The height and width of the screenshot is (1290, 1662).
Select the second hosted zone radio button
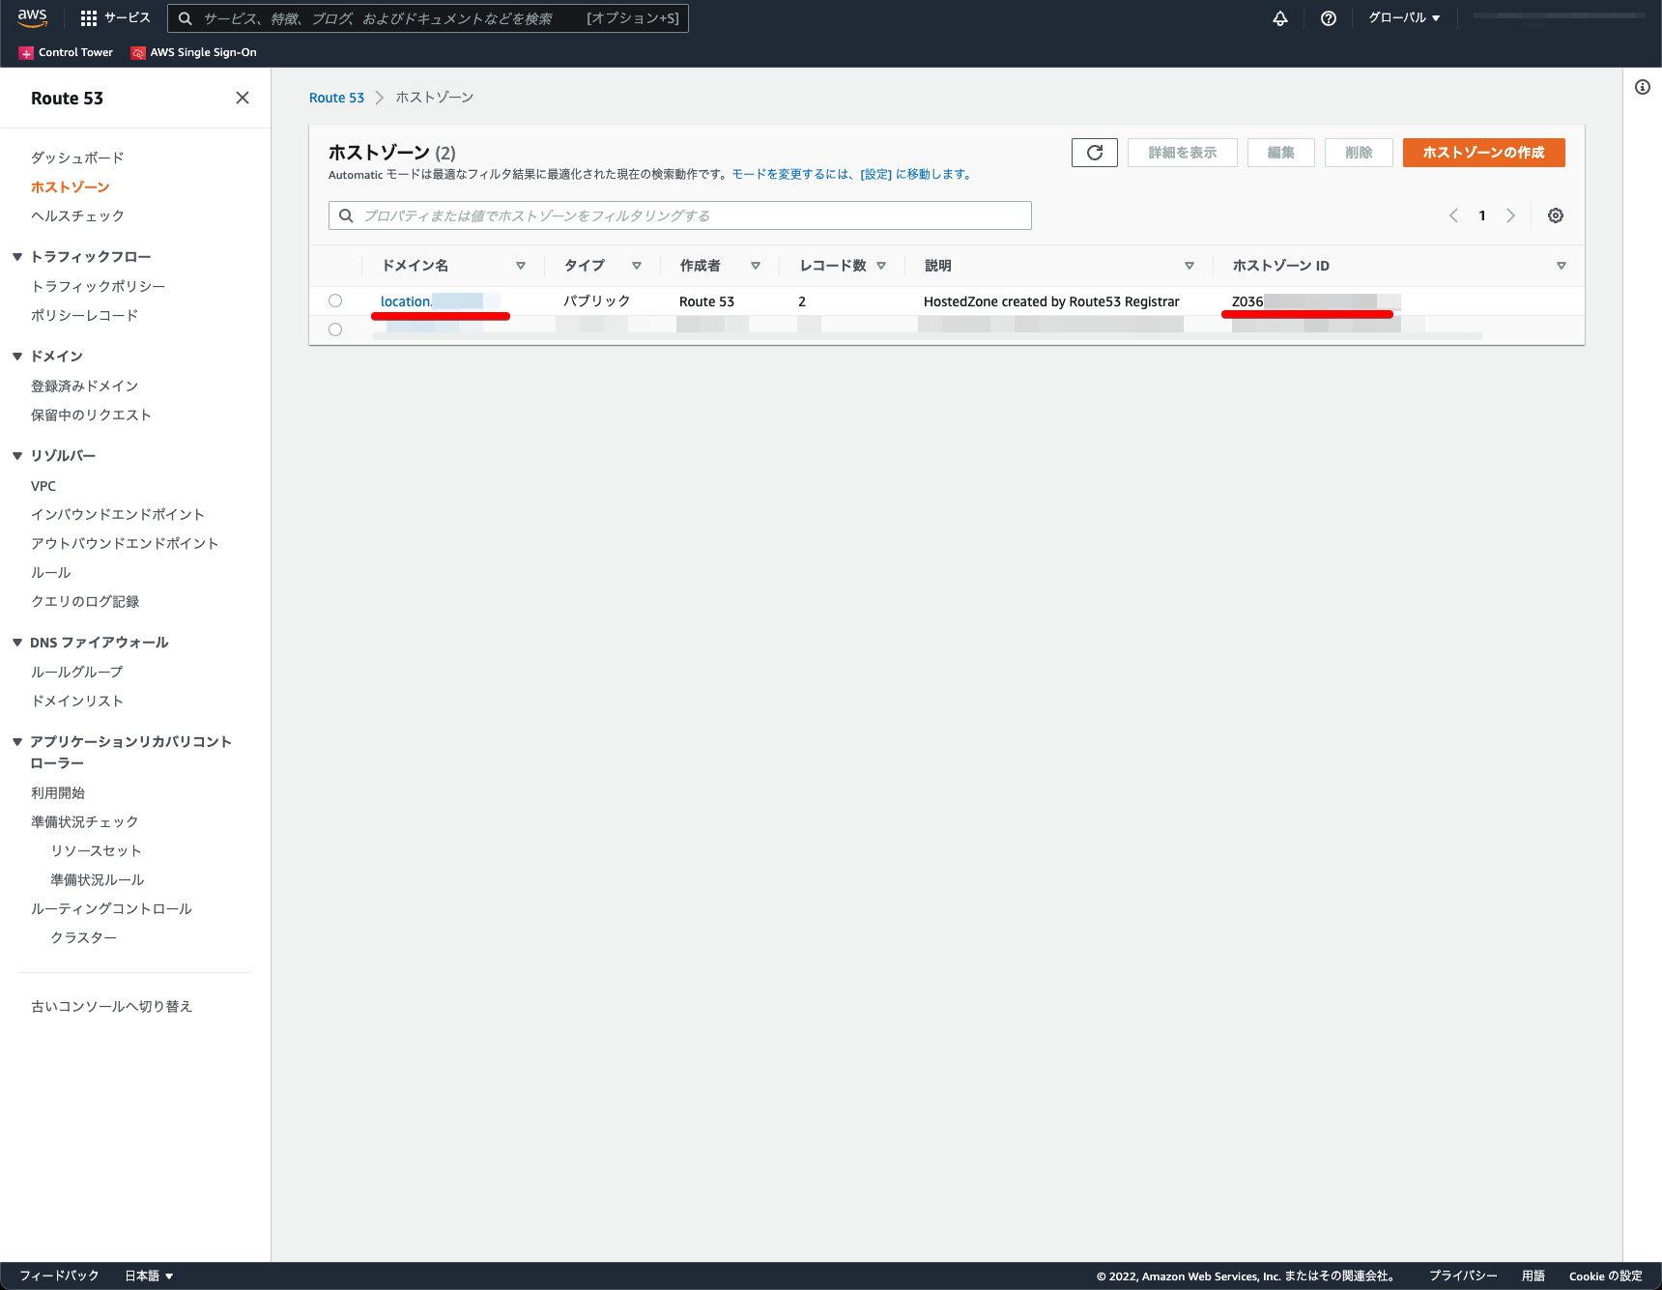coord(335,330)
